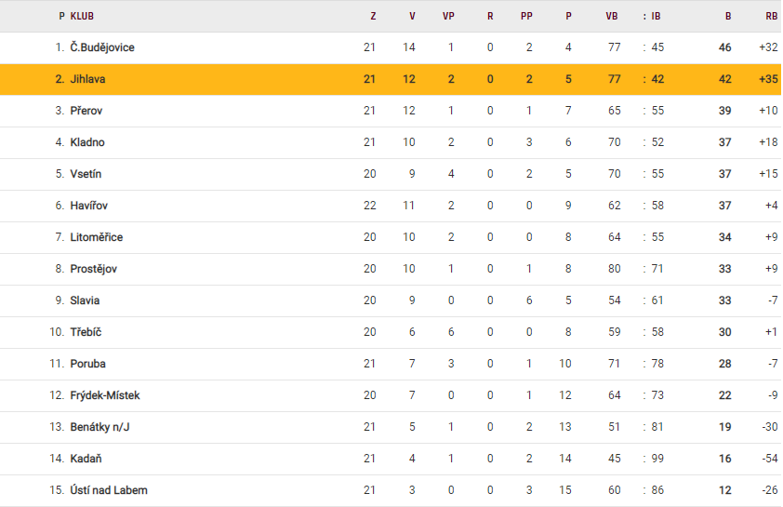Open Slavia team details
The image size is (783, 507).
(x=85, y=300)
